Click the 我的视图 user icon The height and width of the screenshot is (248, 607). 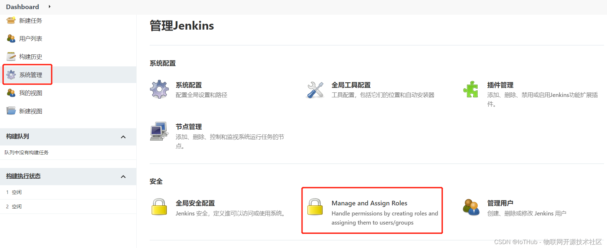(x=11, y=93)
